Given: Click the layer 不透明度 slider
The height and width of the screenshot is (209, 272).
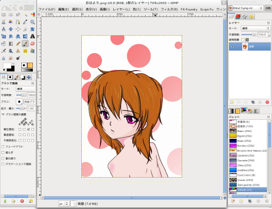Looking at the screenshot, I should point(249,35).
